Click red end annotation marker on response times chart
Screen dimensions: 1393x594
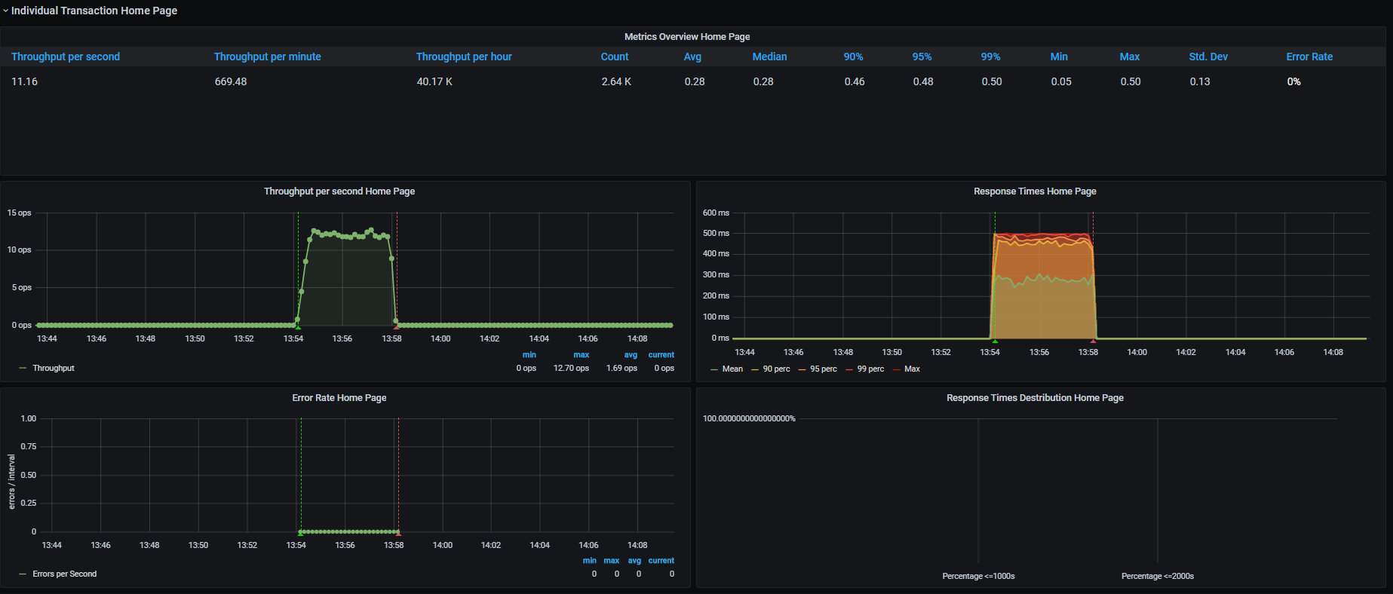[x=1093, y=341]
